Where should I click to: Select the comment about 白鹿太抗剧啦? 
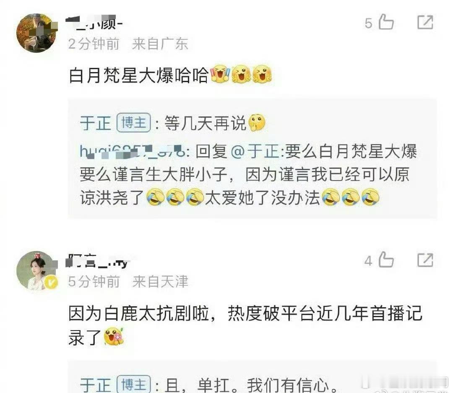(x=245, y=325)
